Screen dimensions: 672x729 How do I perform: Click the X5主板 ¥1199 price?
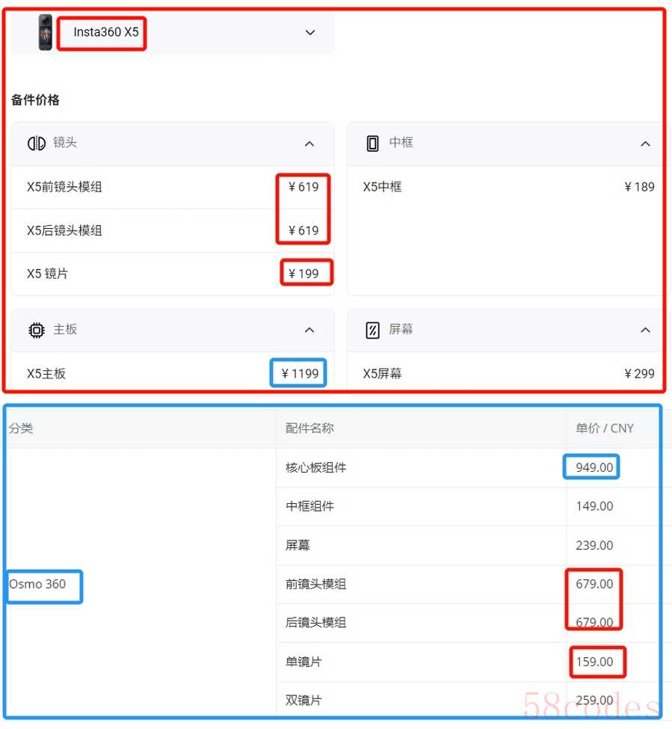[x=300, y=373]
